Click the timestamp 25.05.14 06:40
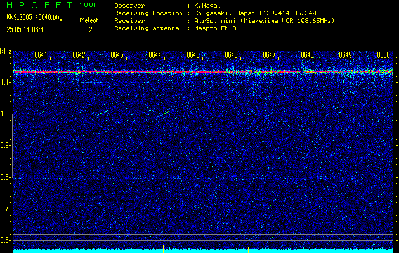399x253 pixels. pos(27,30)
